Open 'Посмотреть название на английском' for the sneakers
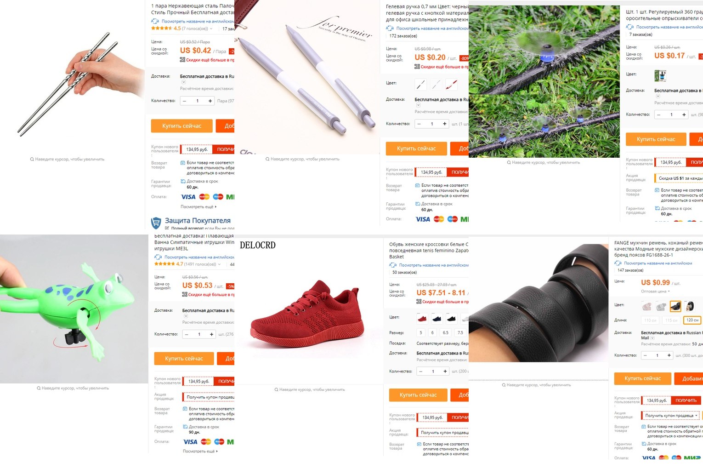 434,265
